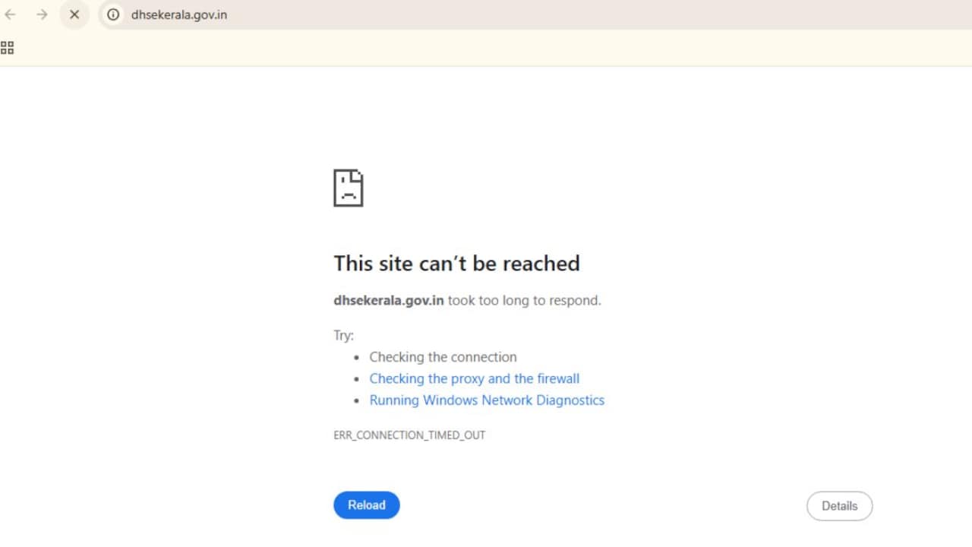Viewport: 972px width, 547px height.
Task: Select the dhsekerala.gov.in URL in address bar
Action: click(x=179, y=14)
